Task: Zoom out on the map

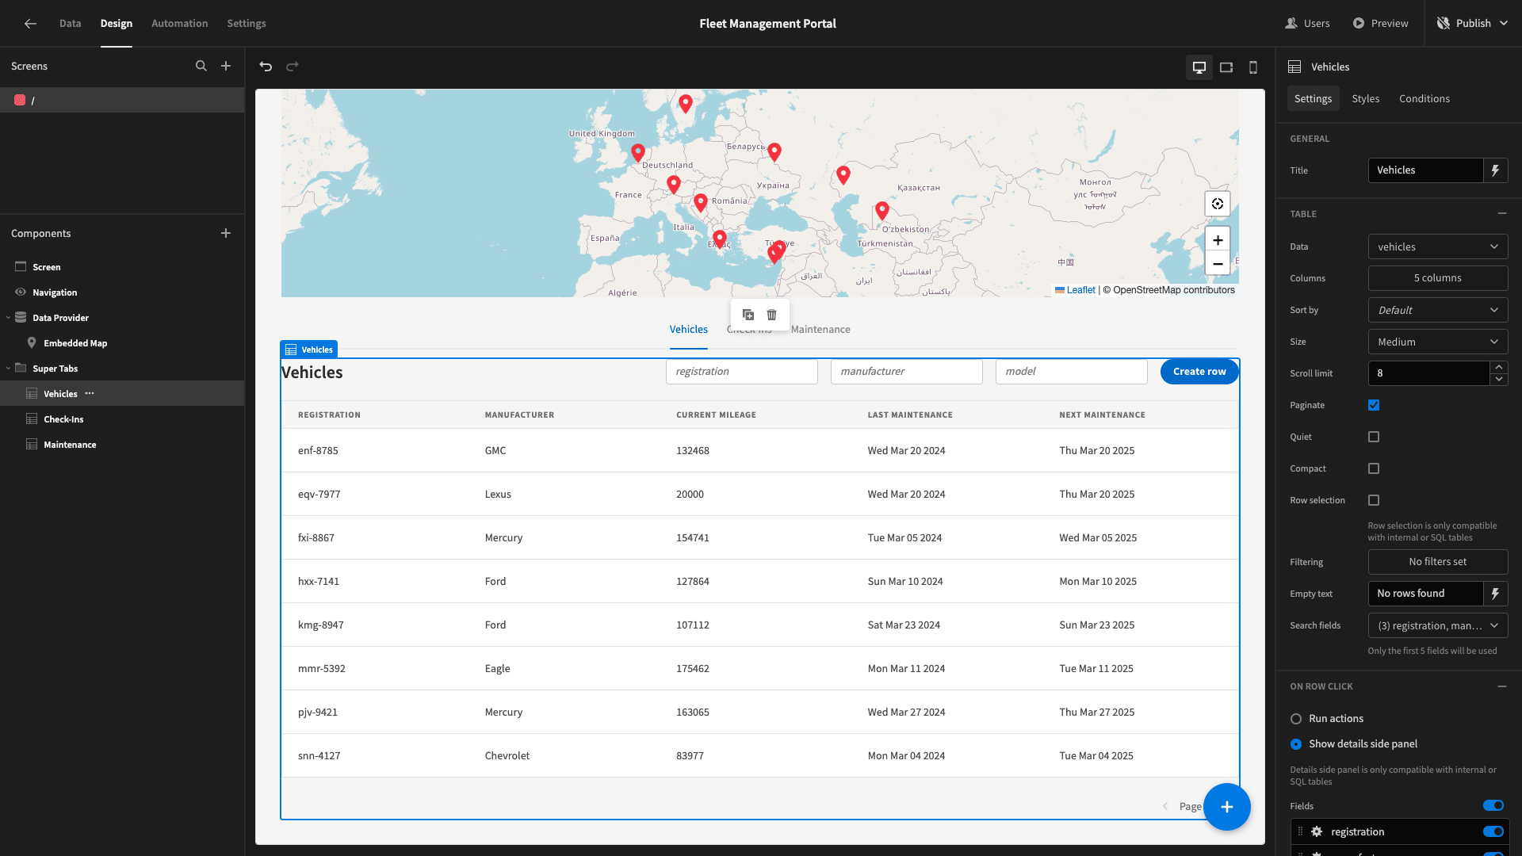Action: tap(1218, 264)
